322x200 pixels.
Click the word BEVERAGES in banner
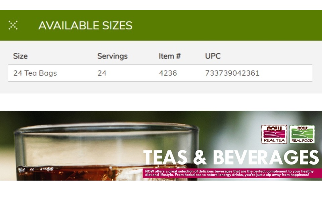(x=266, y=157)
